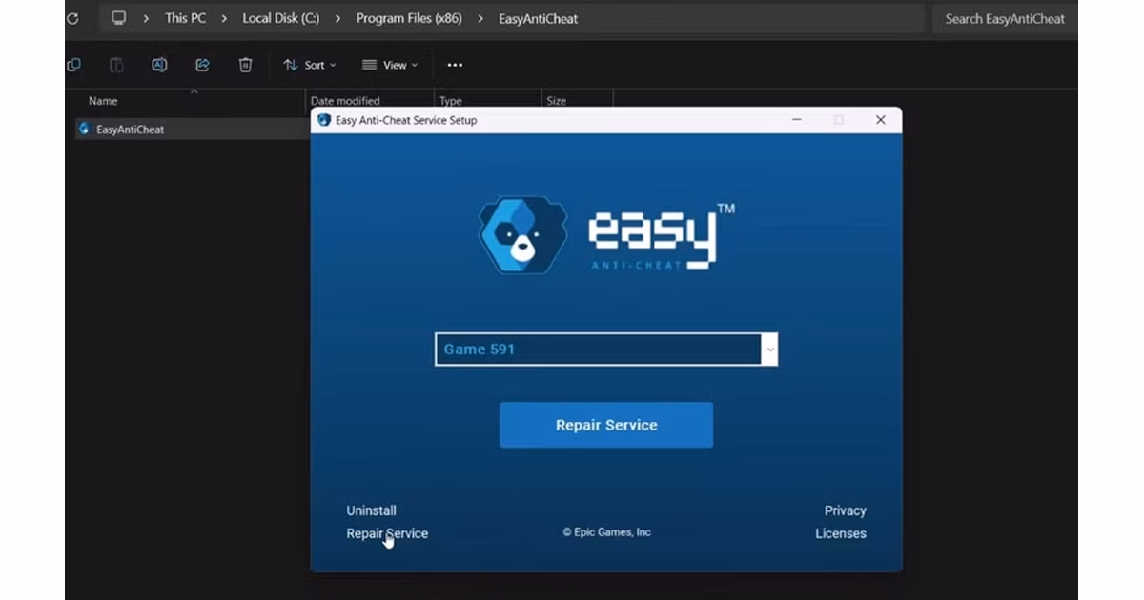Click the Paste icon in Explorer toolbar
Screen dimensions: 1144x600
click(116, 65)
